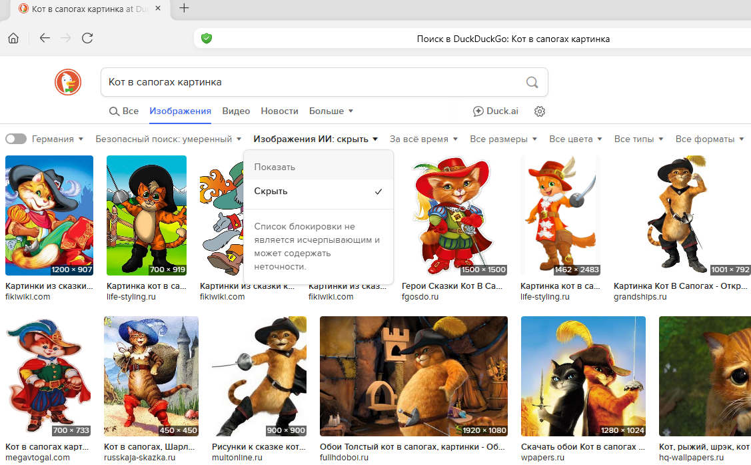
Task: Reload the page with refresh icon
Action: [87, 38]
